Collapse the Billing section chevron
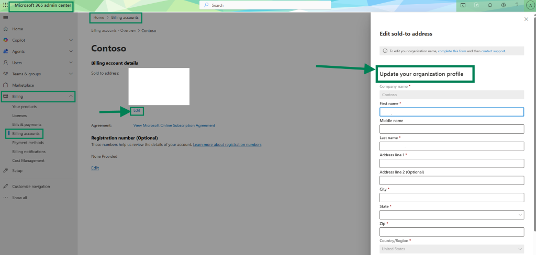Screen dimensions: 536x255 (71, 97)
